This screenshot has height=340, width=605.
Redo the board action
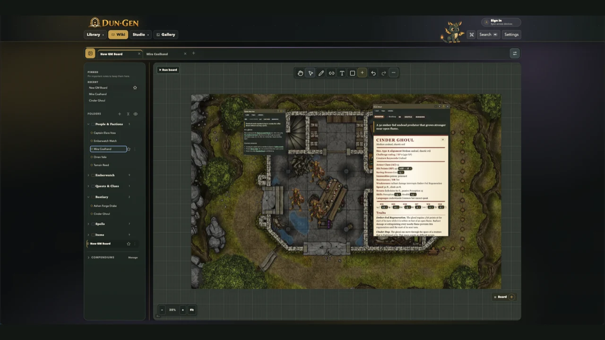point(383,73)
